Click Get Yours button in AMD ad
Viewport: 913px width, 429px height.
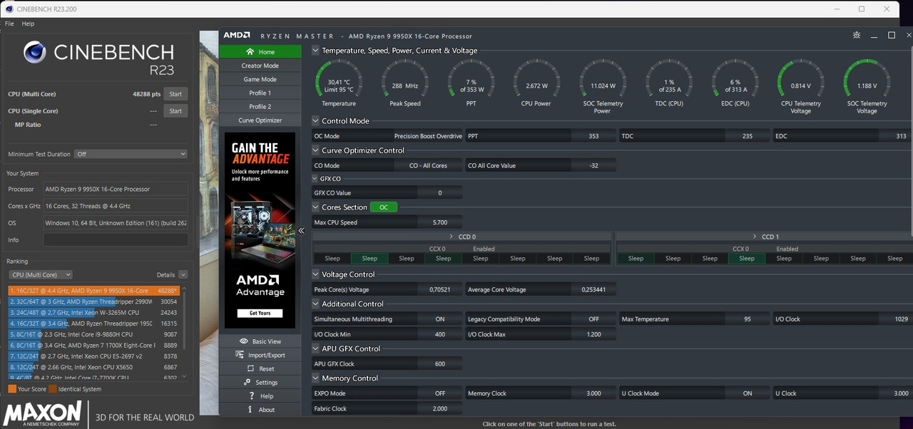[260, 313]
